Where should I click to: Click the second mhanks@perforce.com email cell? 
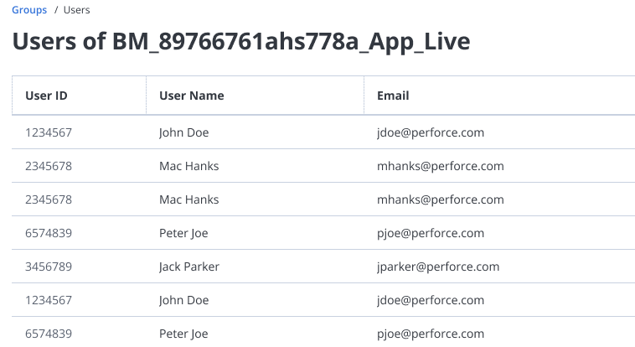(441, 199)
